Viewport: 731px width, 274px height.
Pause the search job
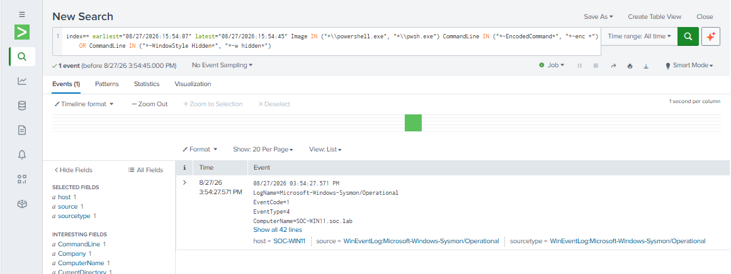pyautogui.click(x=580, y=65)
